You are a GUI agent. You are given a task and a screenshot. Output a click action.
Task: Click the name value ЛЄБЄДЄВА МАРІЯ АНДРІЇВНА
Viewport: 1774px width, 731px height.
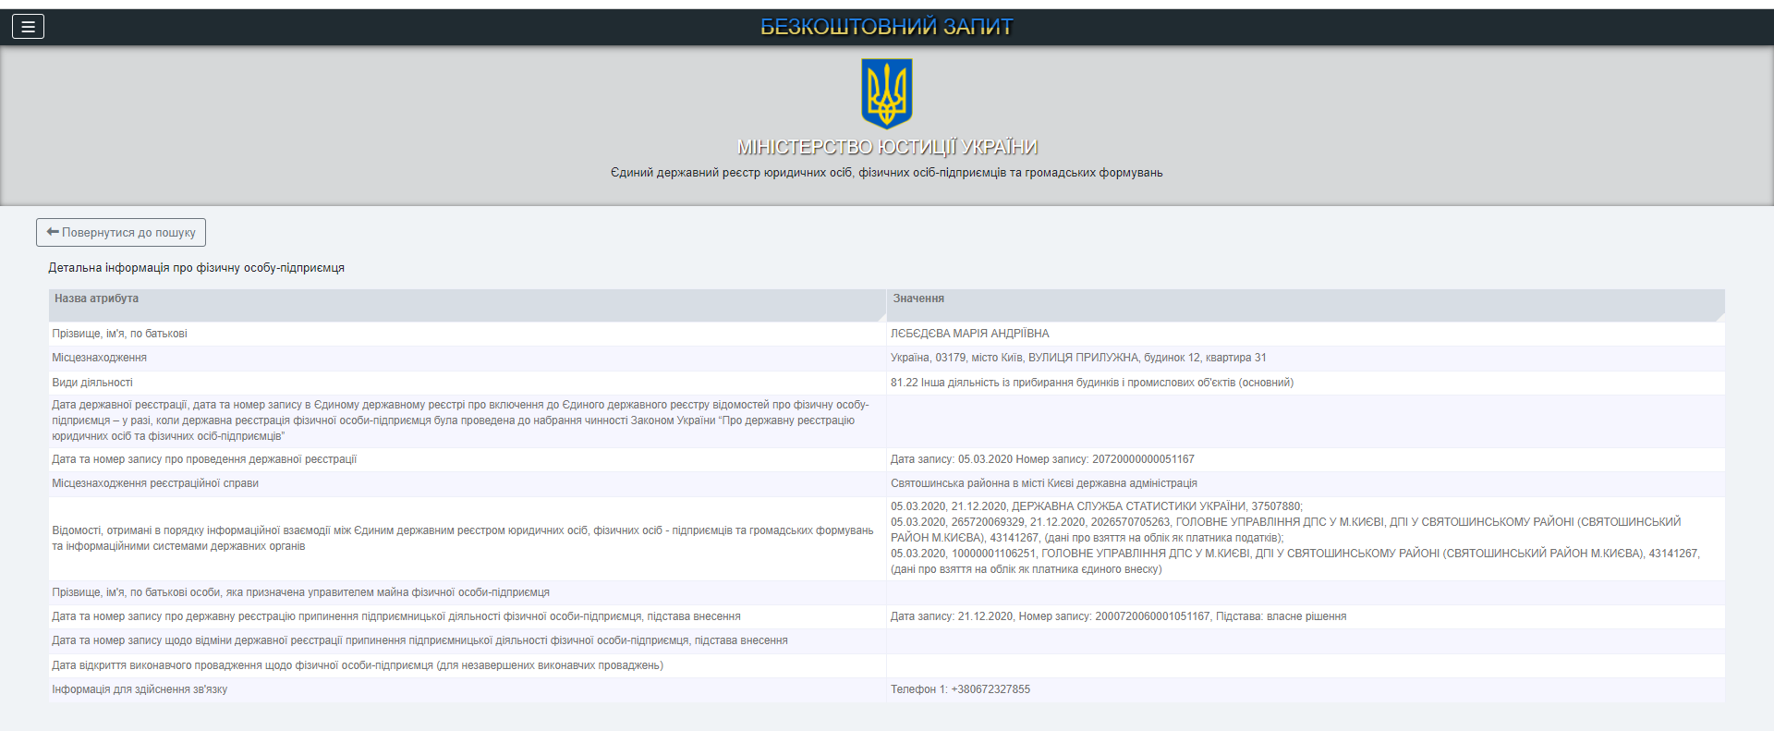tap(969, 334)
